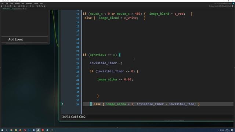
Task: Open the Layouts menu
Action: click(x=36, y=3)
